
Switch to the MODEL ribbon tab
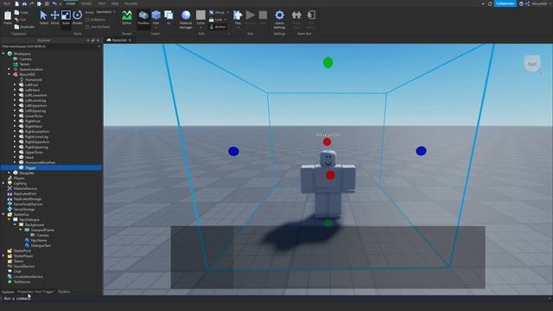86,3
